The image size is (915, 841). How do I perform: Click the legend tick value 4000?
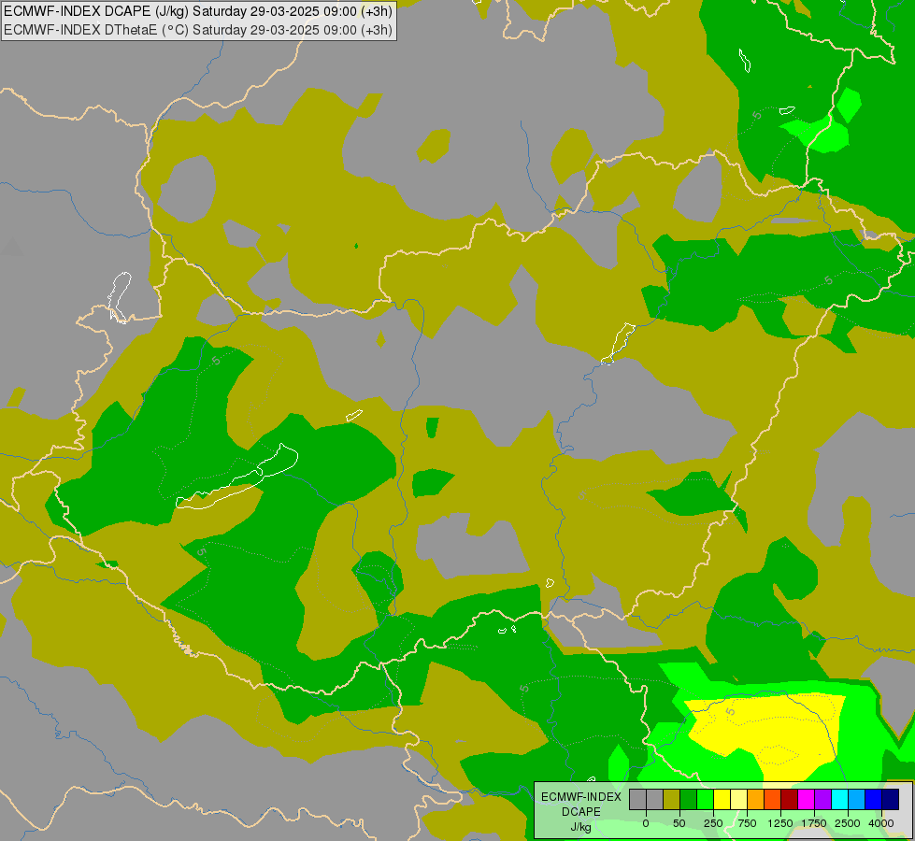[x=881, y=823]
